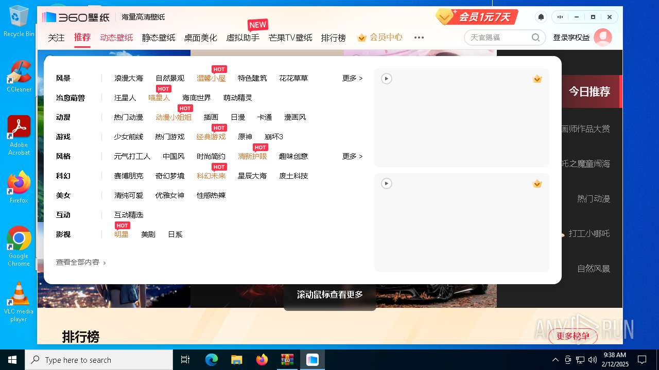Open 查看全部内容 link
Image resolution: width=659 pixels, height=370 pixels.
pos(81,262)
